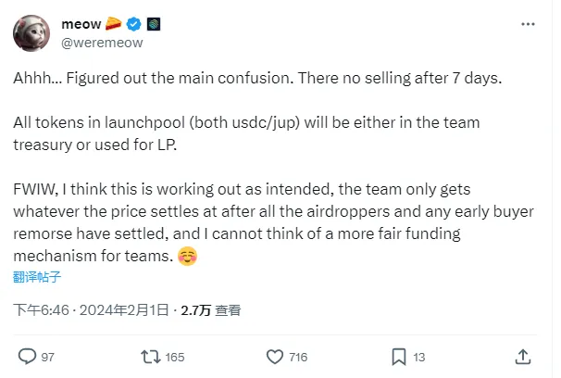The image size is (561, 378).
Task: Click the dark square affiliate badge
Action: [x=153, y=23]
